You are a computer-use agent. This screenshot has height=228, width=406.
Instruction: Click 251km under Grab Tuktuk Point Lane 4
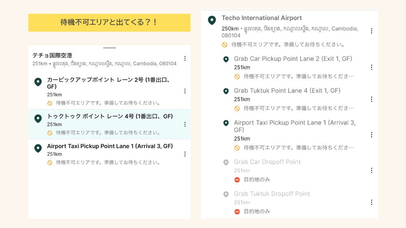pyautogui.click(x=242, y=99)
